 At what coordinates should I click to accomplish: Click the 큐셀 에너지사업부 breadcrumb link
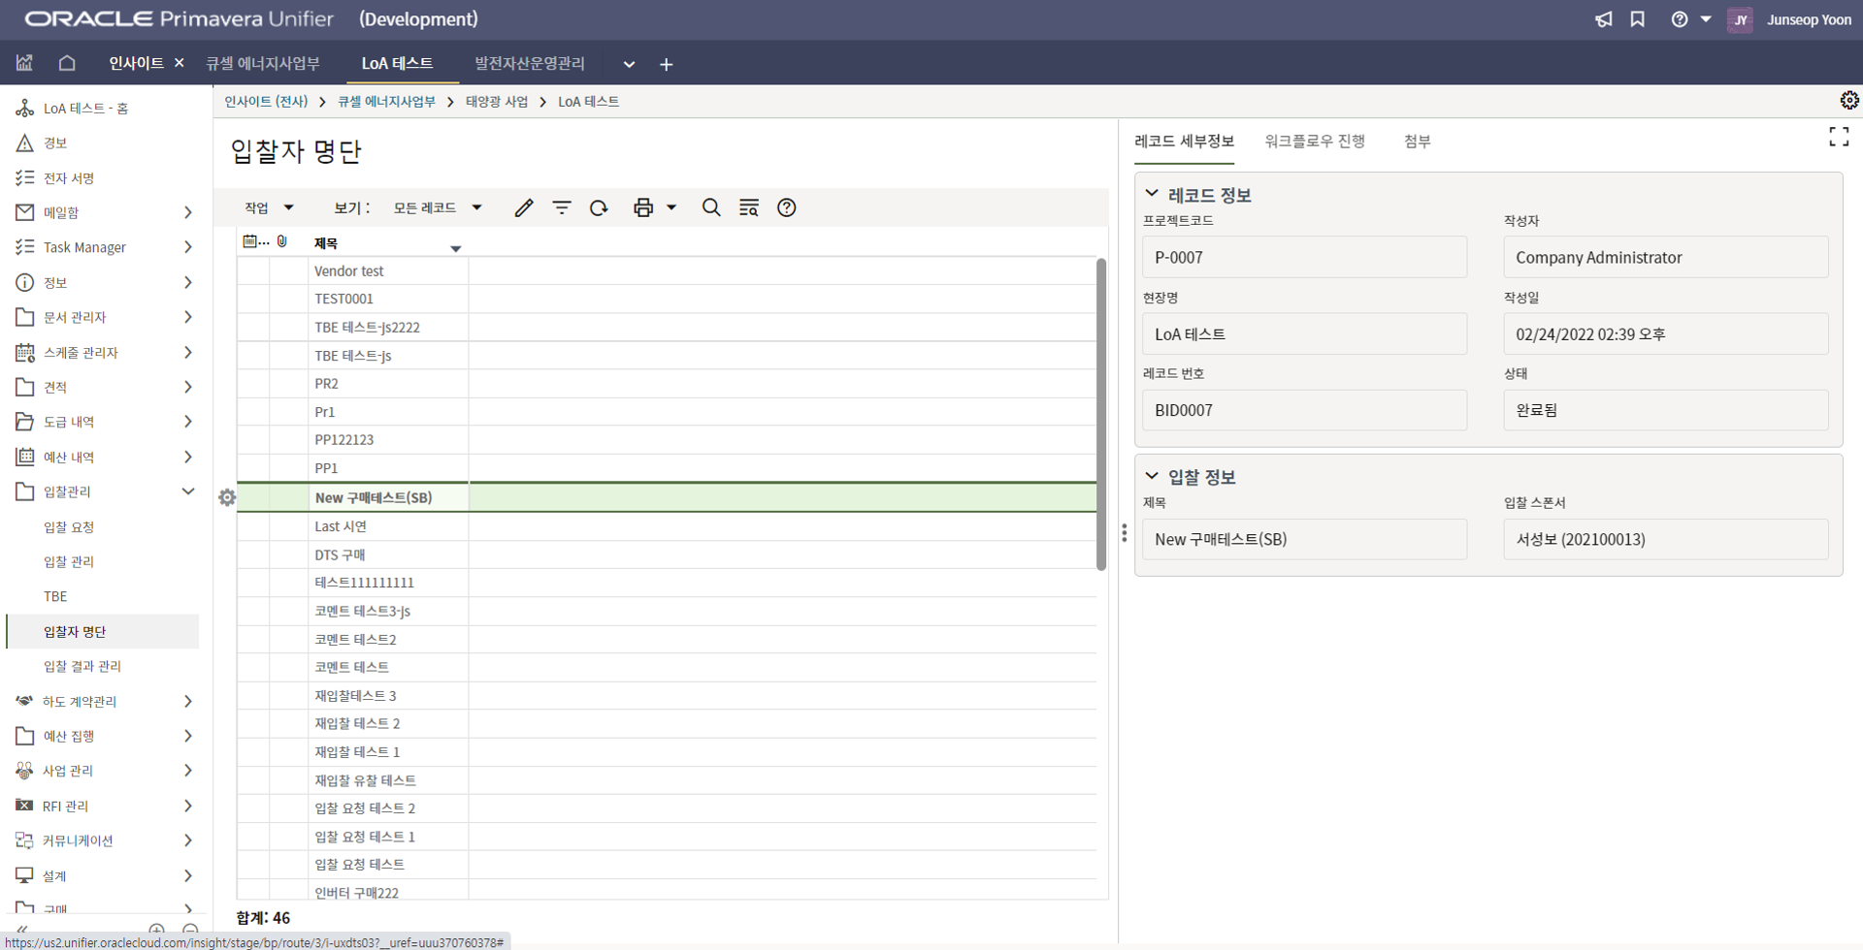pos(386,102)
